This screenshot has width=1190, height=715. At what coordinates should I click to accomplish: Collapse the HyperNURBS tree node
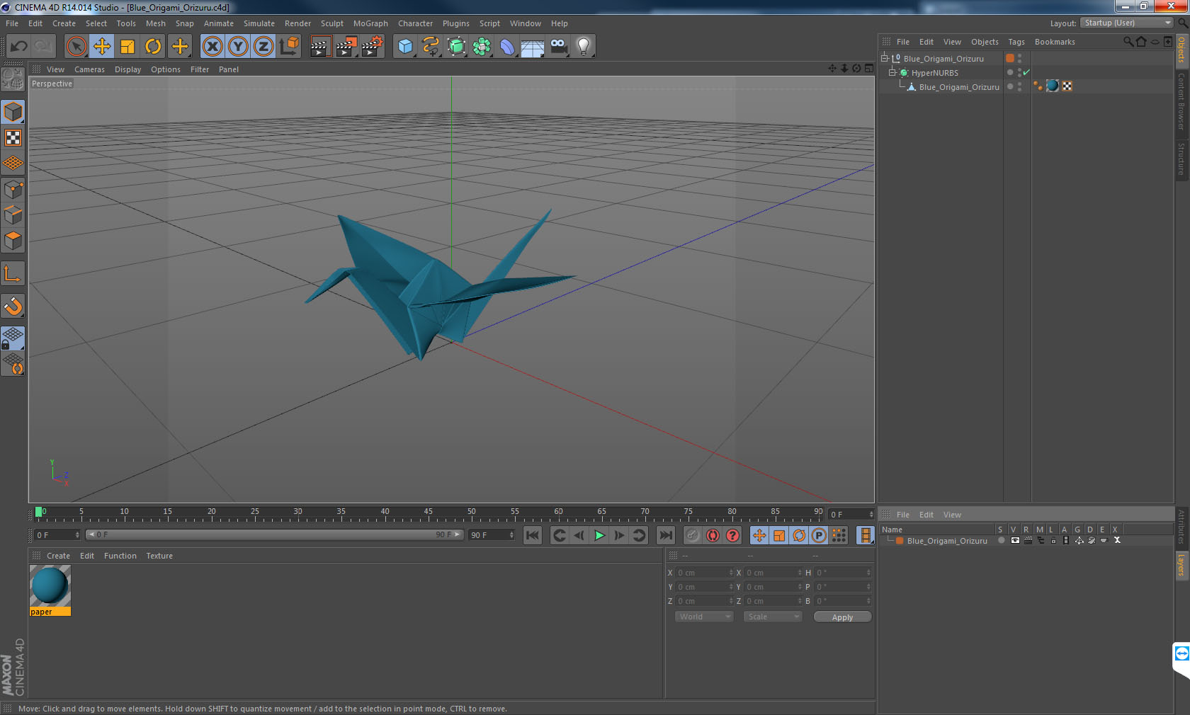[x=892, y=72]
